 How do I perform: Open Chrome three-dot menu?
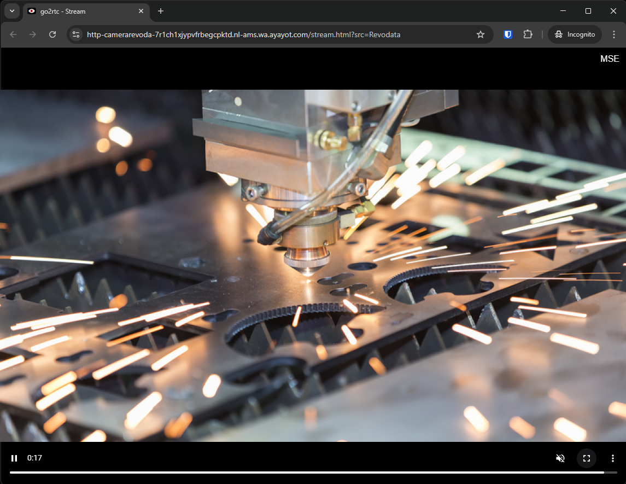(613, 34)
